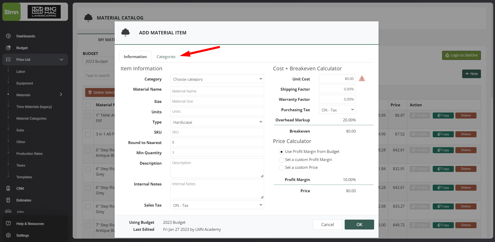This screenshot has width=495, height=242.
Task: Open the Choose category dropdown
Action: pos(217,79)
